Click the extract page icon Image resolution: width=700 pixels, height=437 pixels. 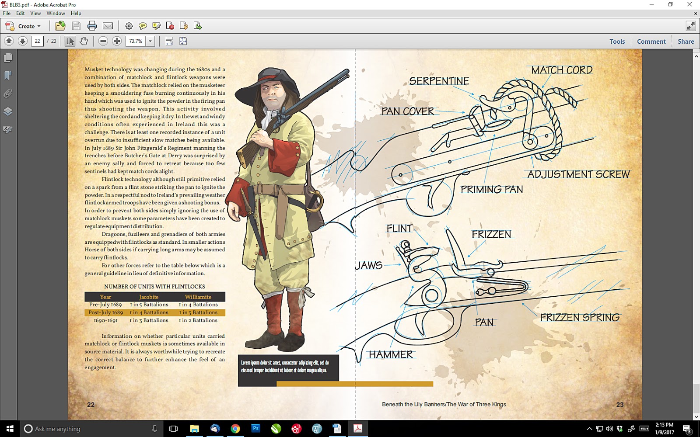[198, 26]
